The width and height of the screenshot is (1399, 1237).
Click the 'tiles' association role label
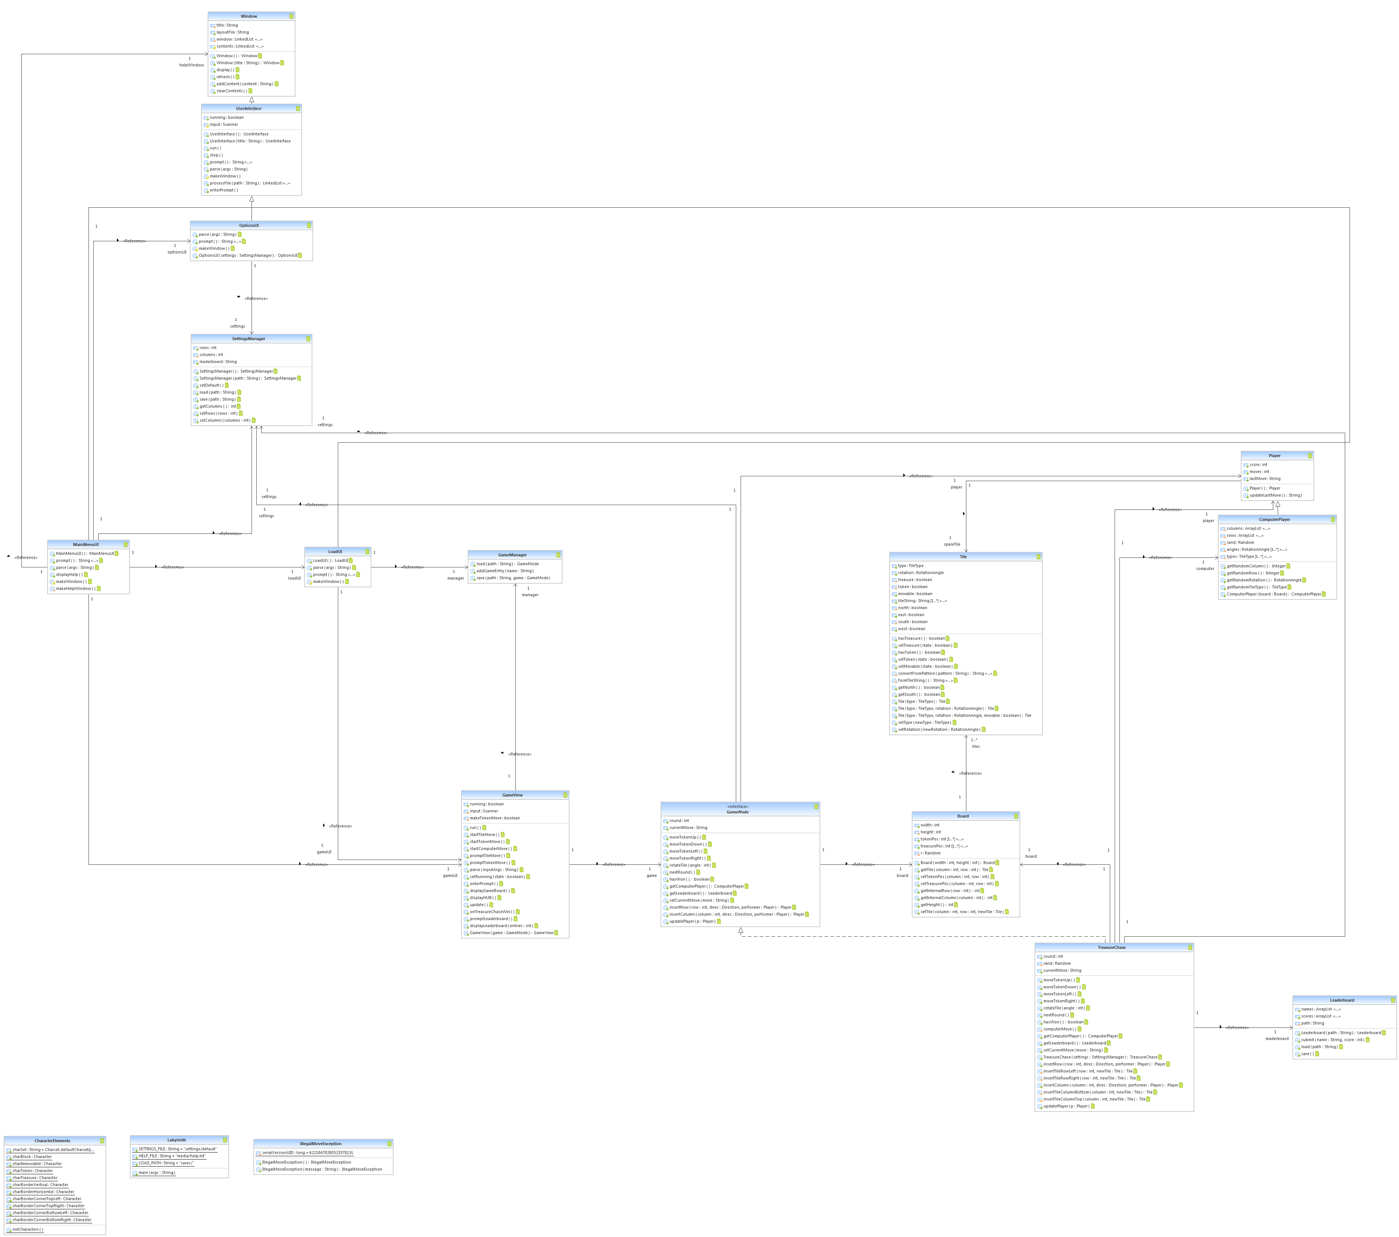976,746
